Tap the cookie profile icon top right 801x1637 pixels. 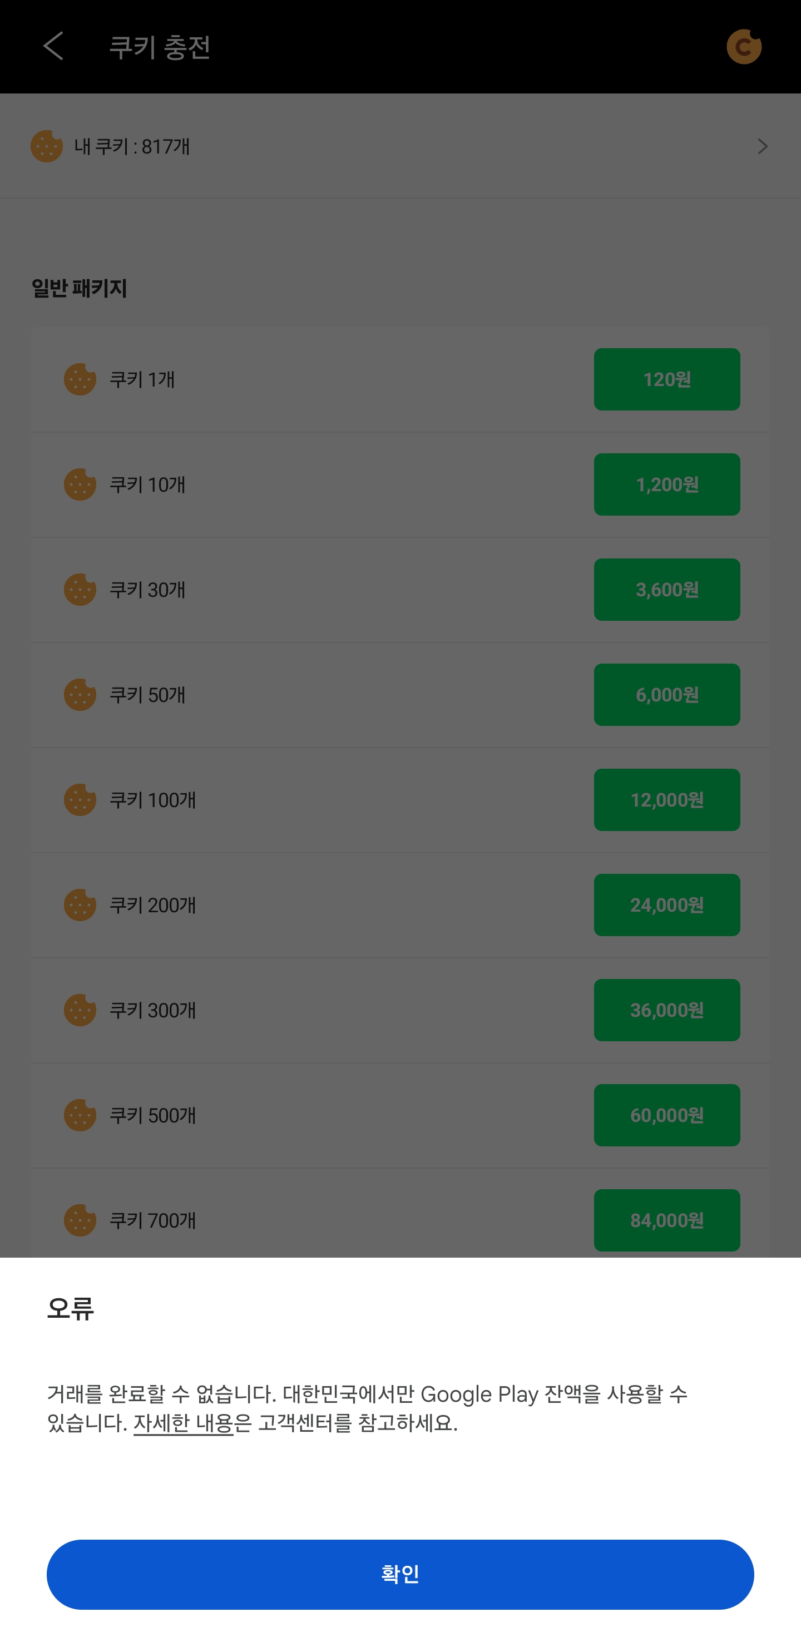(x=743, y=46)
